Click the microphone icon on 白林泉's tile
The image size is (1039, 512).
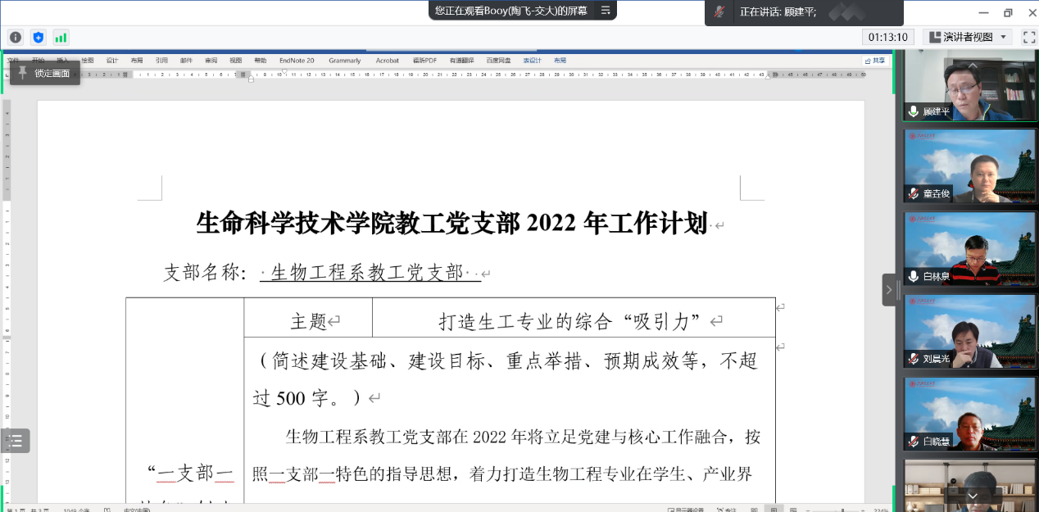coord(914,277)
